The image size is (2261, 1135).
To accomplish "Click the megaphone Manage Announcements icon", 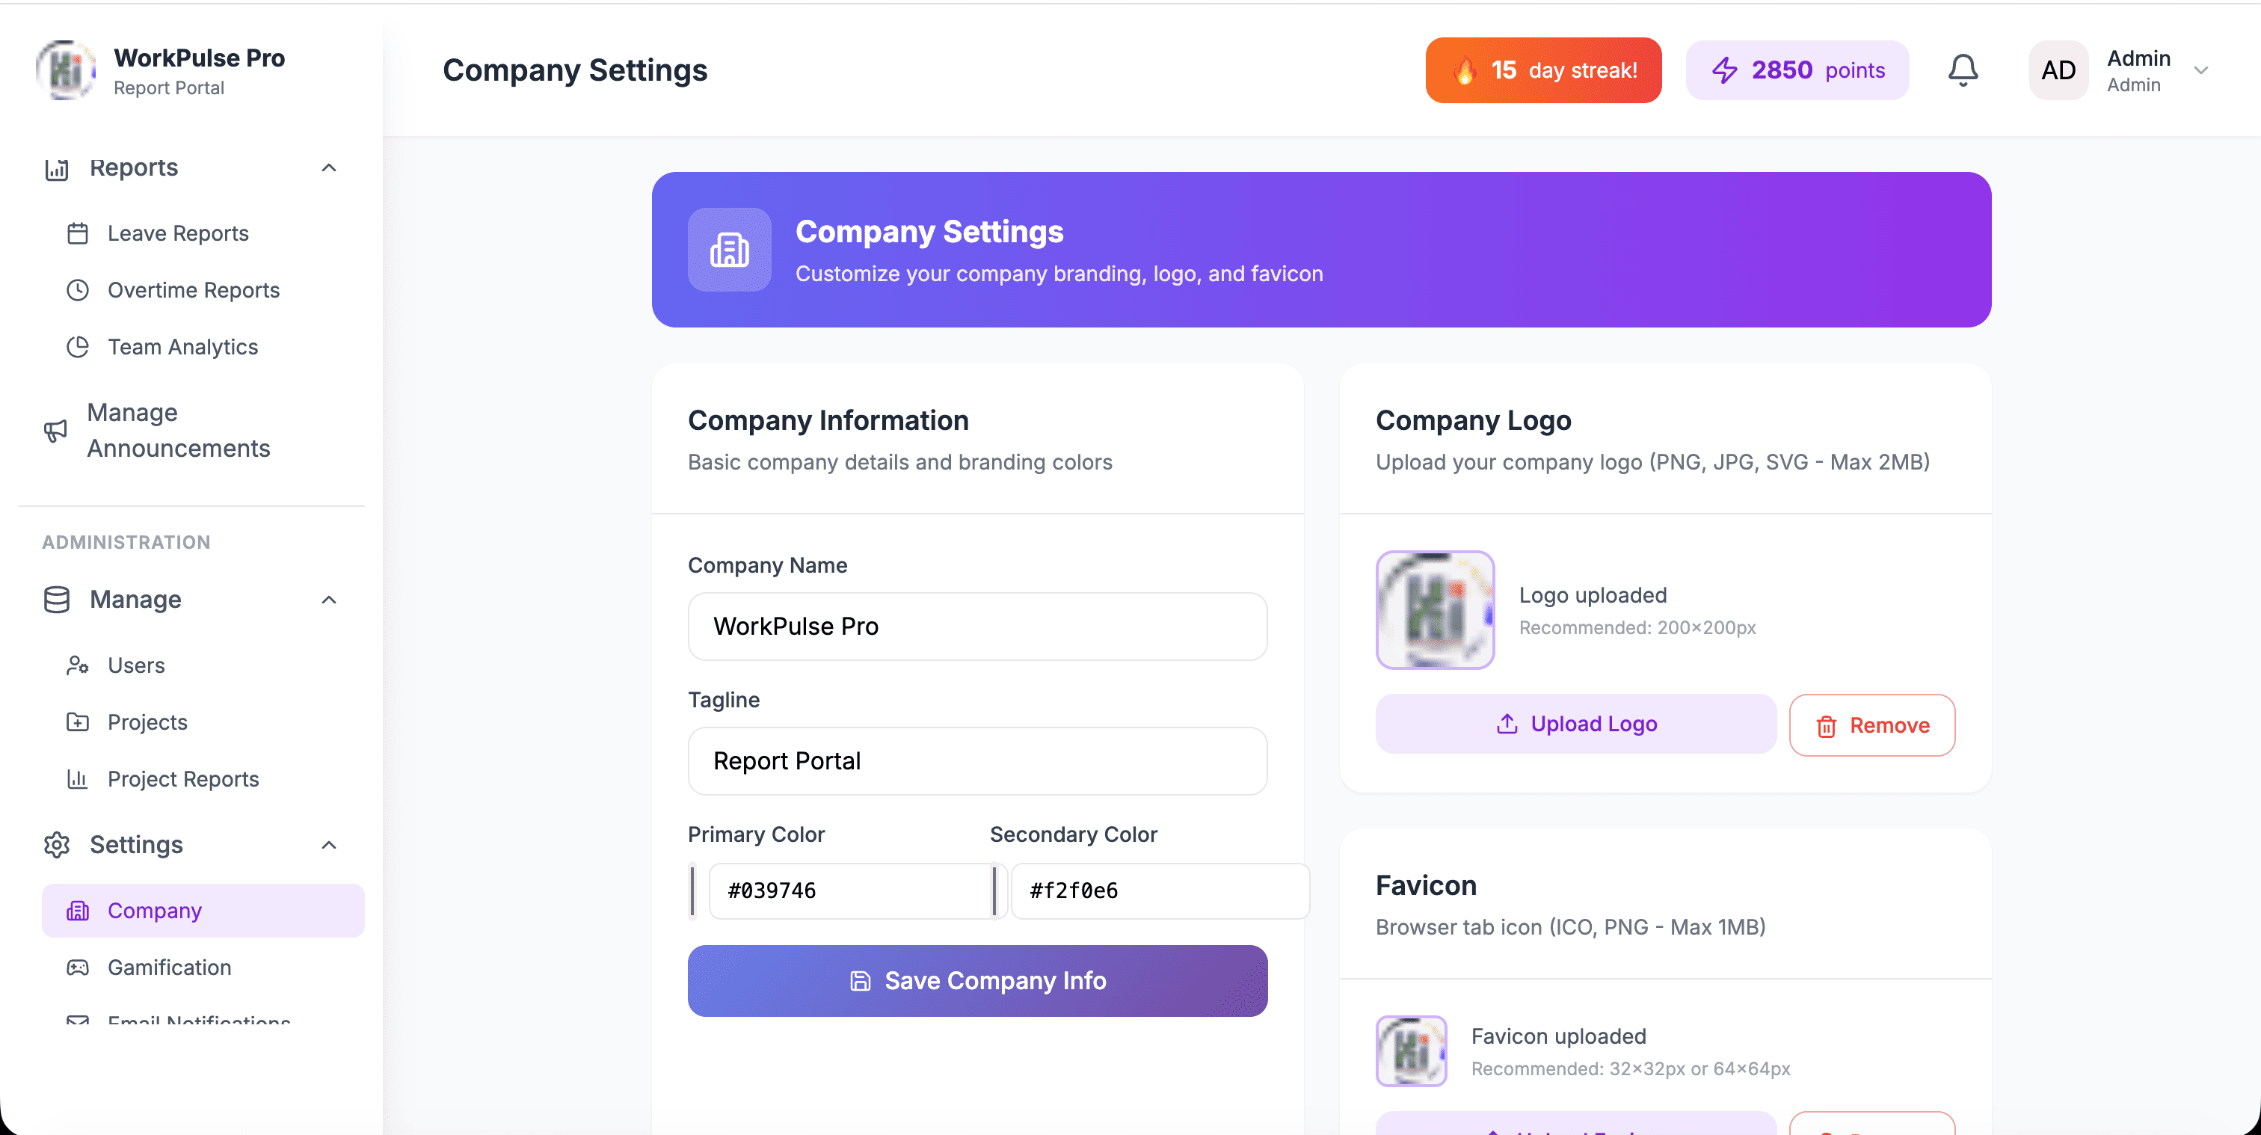I will click(x=55, y=430).
